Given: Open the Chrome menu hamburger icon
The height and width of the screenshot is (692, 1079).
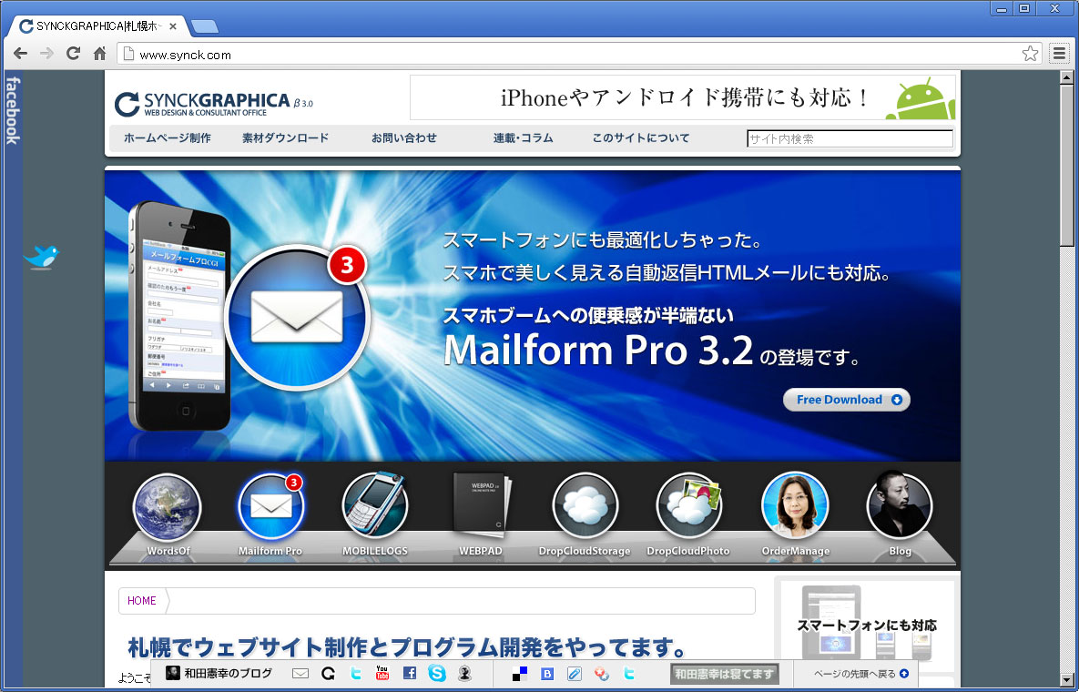Looking at the screenshot, I should click(1060, 54).
